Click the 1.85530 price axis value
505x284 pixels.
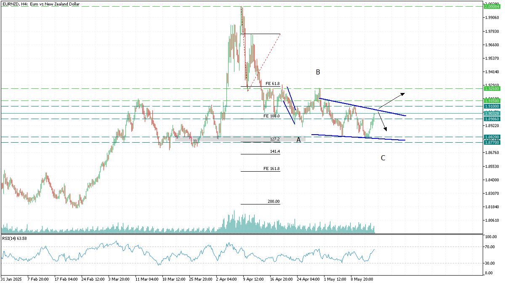point(492,167)
